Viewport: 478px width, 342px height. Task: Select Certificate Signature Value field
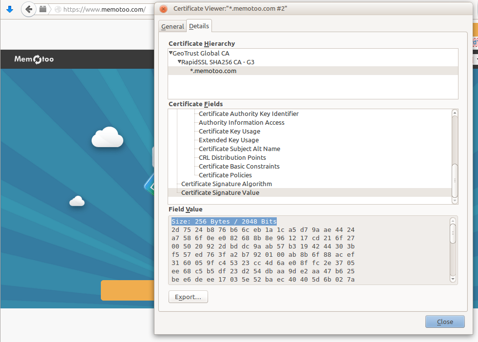pos(310,192)
